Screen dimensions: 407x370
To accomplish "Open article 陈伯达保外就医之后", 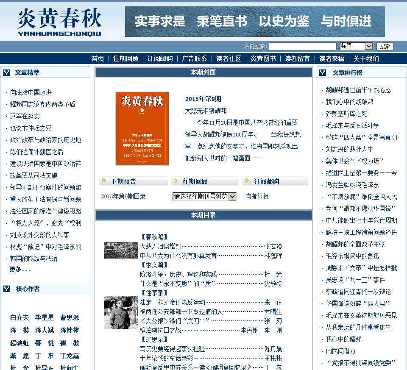I will tap(36, 152).
